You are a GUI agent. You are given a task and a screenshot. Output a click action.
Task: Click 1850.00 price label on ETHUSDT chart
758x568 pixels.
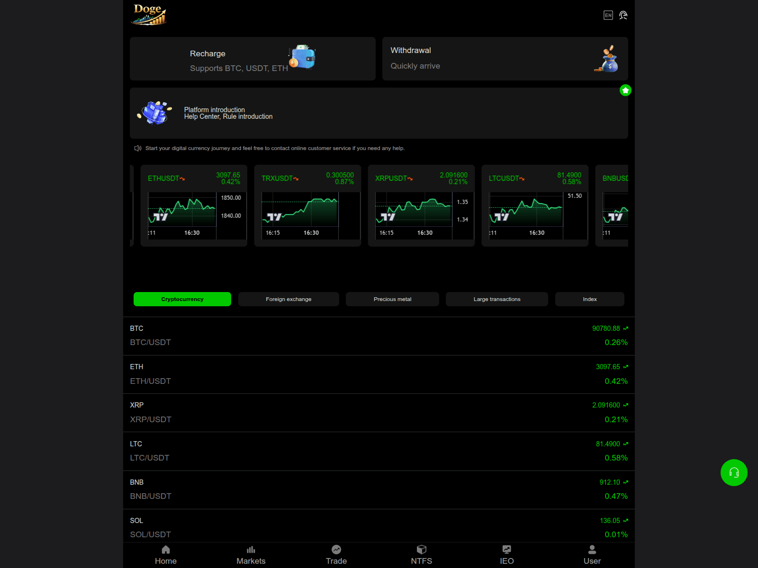coord(231,198)
